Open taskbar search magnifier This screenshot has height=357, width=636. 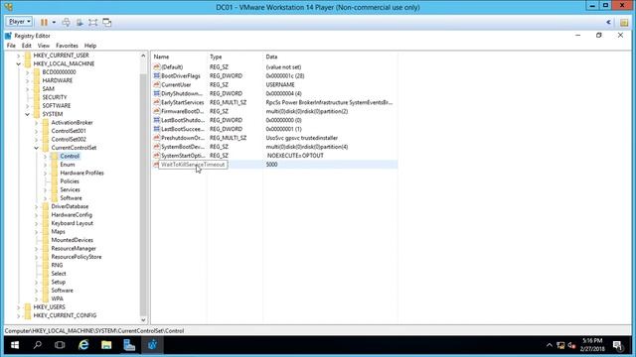[38, 345]
